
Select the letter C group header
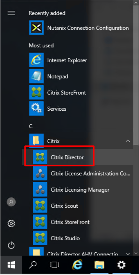point(31,126)
